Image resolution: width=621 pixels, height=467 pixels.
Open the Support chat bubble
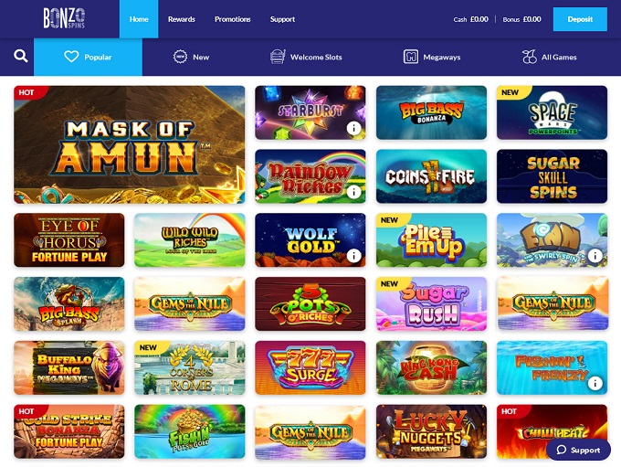(x=578, y=450)
